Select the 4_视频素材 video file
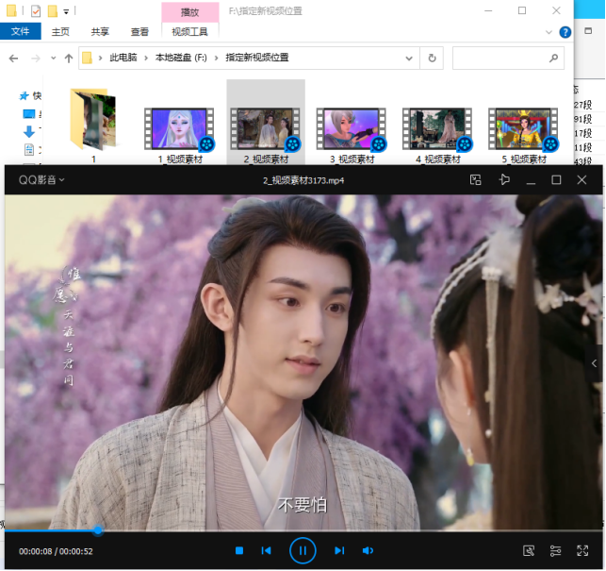606x571 pixels. click(x=438, y=136)
